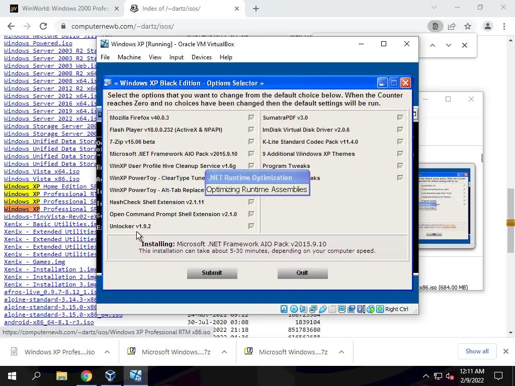515x386 pixels.
Task: Open the VirtualBox File menu
Action: click(x=105, y=57)
